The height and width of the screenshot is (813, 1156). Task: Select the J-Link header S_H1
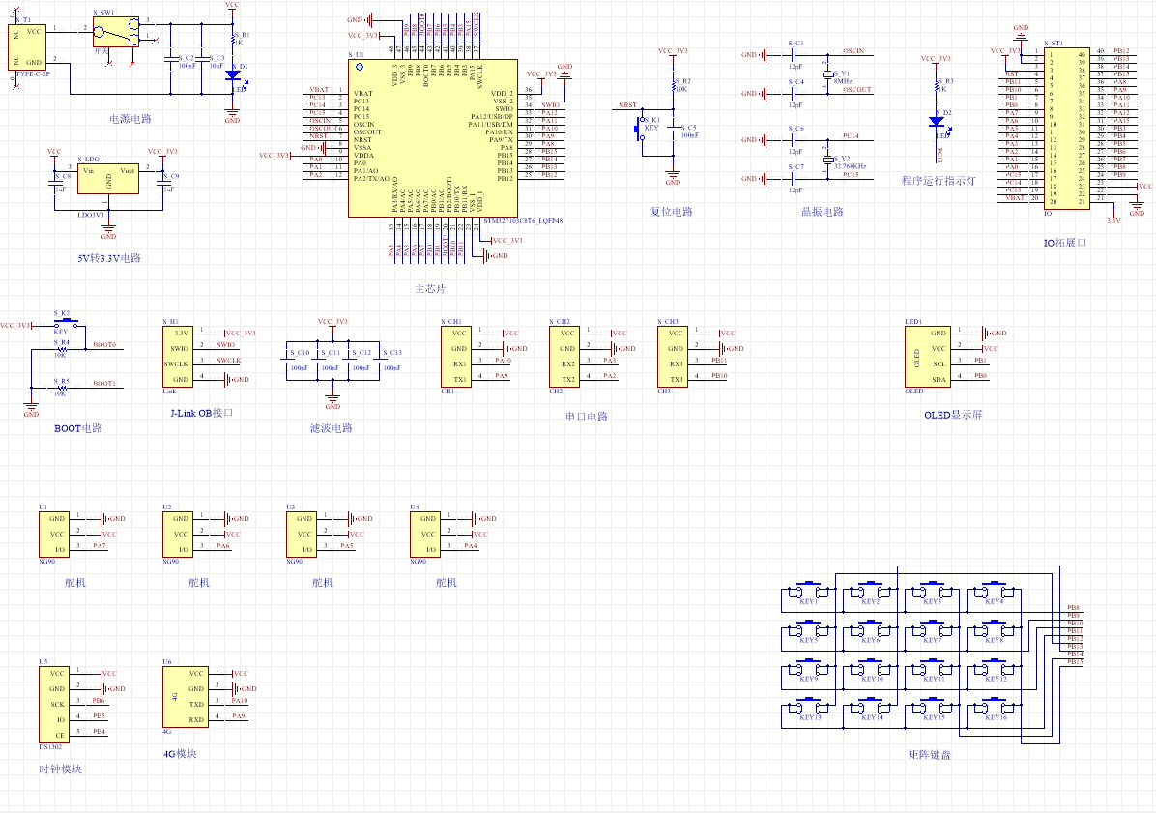[x=177, y=357]
